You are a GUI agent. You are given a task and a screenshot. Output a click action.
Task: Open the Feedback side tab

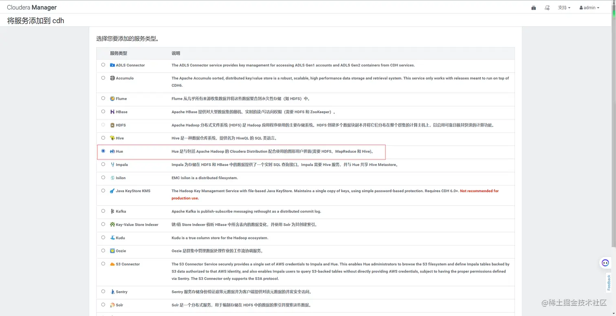tap(609, 282)
